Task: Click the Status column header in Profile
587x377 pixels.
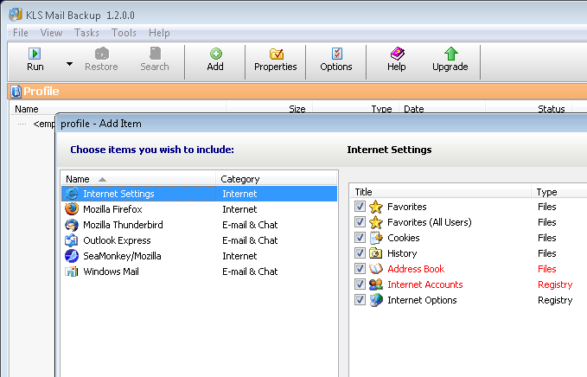Action: (x=528, y=109)
